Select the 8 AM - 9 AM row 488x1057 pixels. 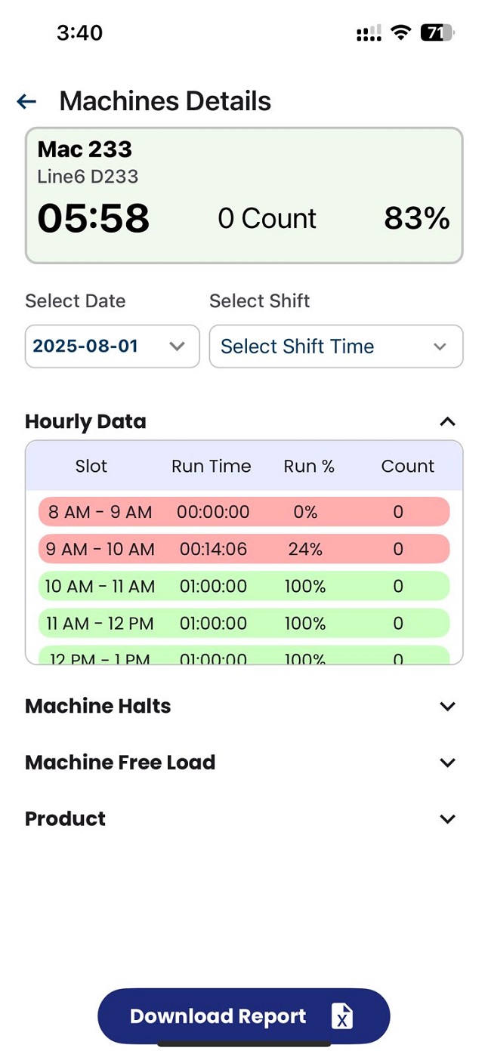point(243,512)
